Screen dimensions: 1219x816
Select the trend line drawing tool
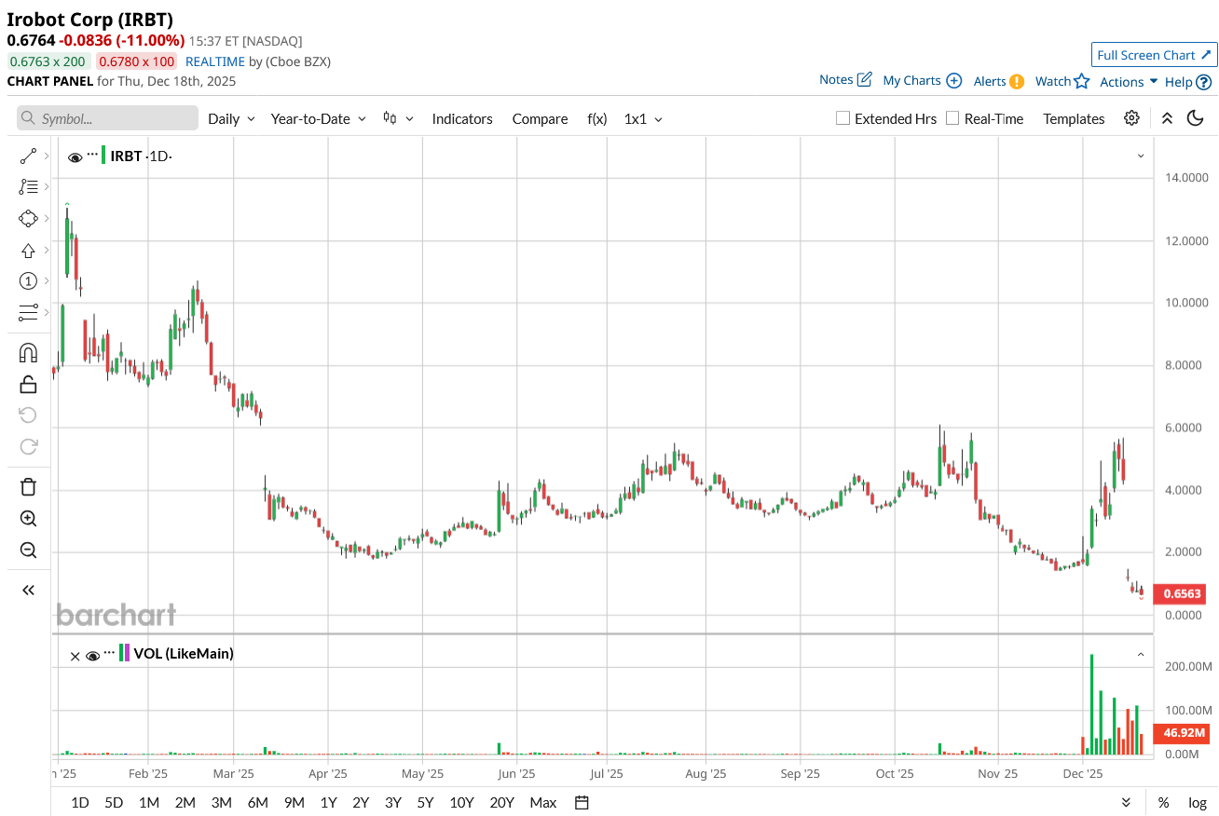tap(28, 156)
